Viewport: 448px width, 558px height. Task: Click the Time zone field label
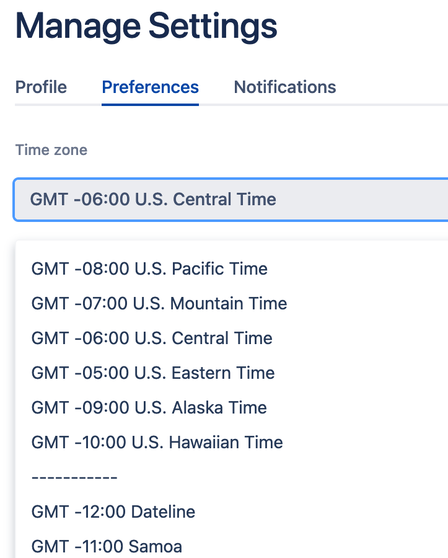[51, 150]
